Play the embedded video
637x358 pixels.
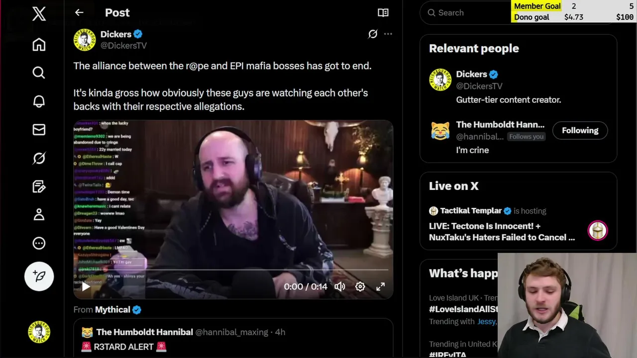(x=86, y=286)
